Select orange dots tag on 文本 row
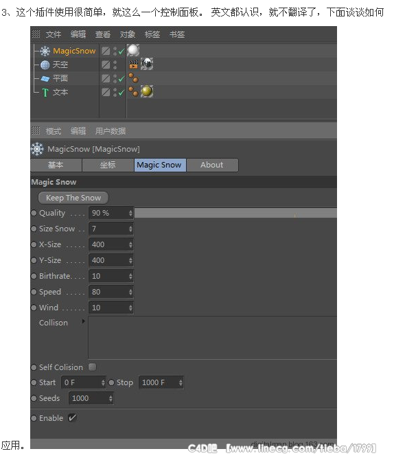394x460 pixels. [133, 91]
